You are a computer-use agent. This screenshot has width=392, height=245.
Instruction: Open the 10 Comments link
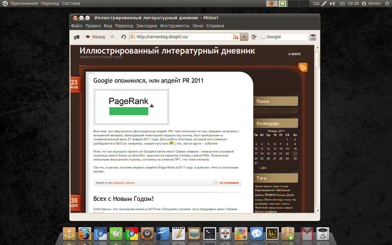[229, 183]
